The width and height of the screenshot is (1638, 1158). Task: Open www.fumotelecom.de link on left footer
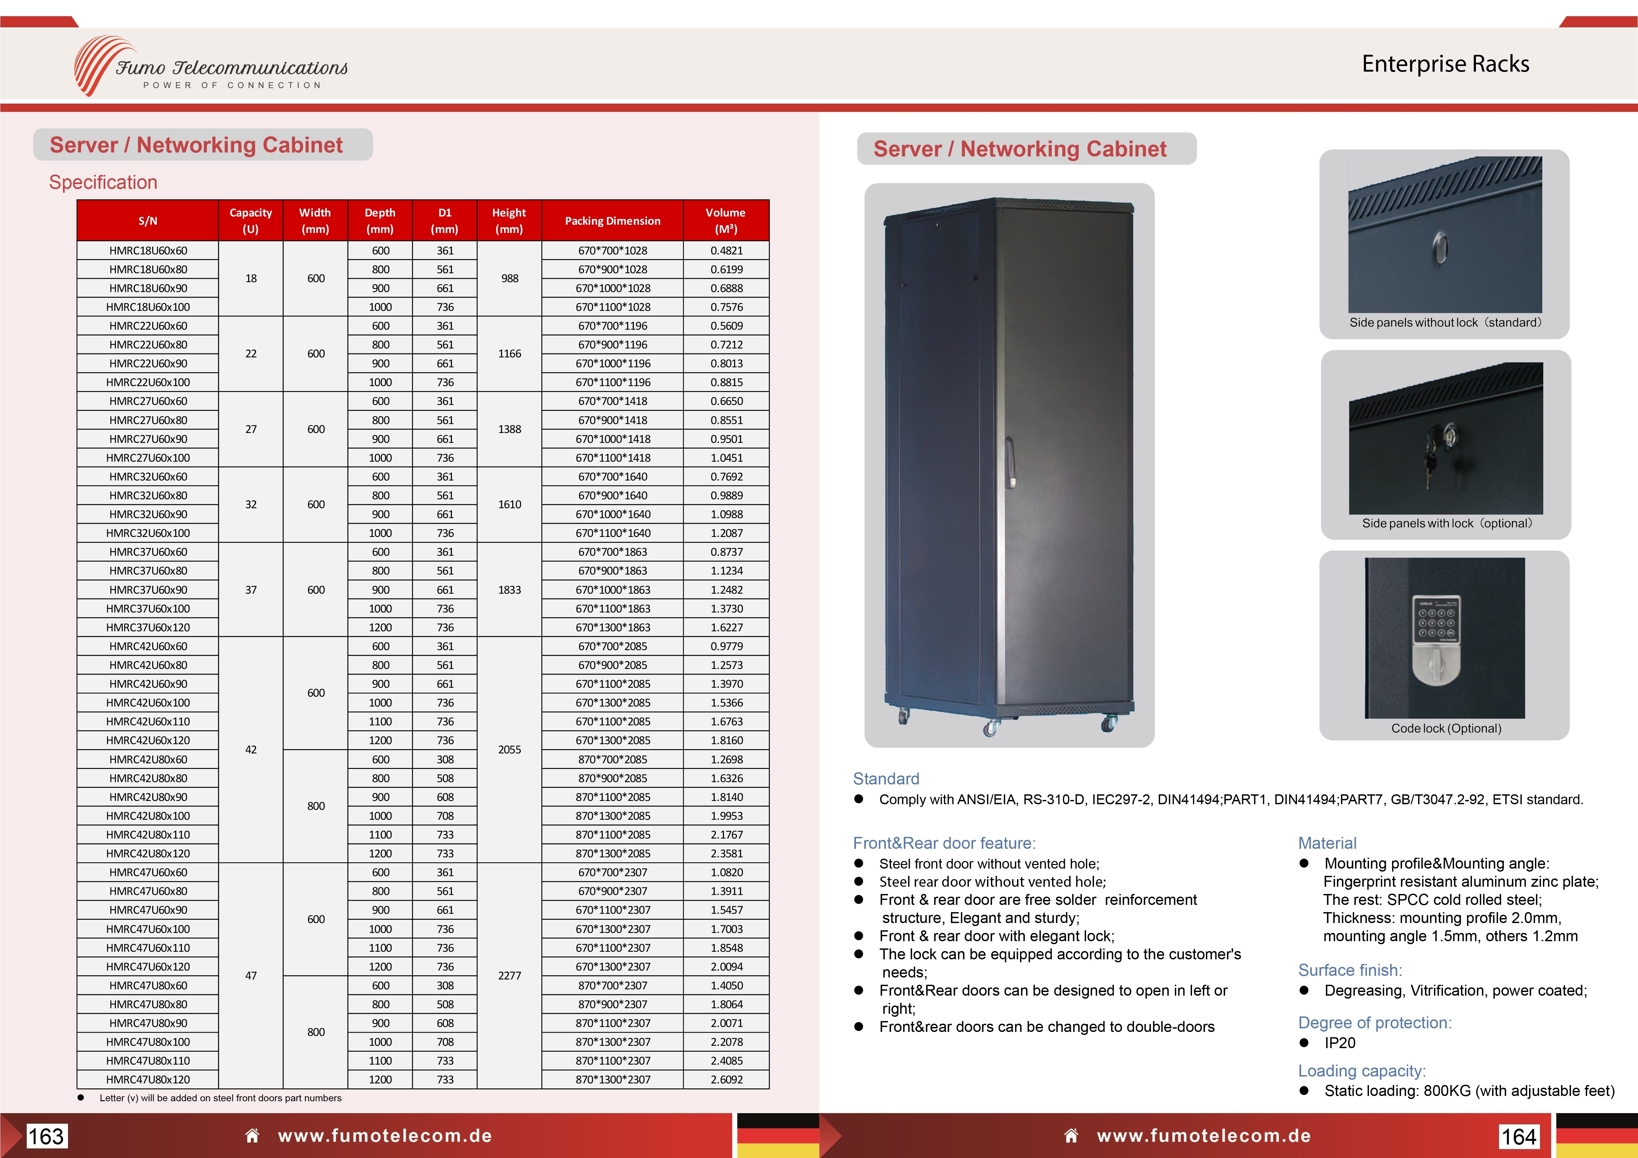coord(385,1135)
